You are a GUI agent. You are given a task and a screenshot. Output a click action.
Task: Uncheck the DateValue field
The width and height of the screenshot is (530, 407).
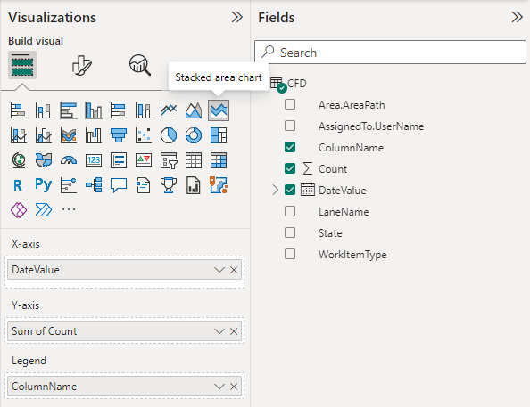tap(290, 190)
